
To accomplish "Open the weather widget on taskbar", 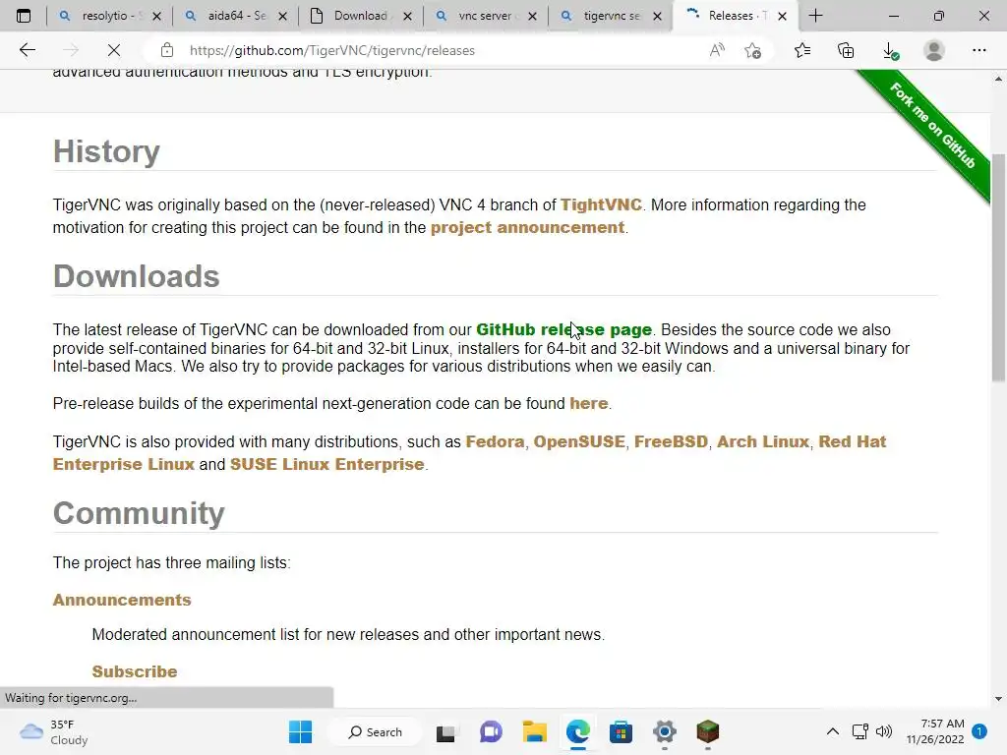I will (54, 731).
